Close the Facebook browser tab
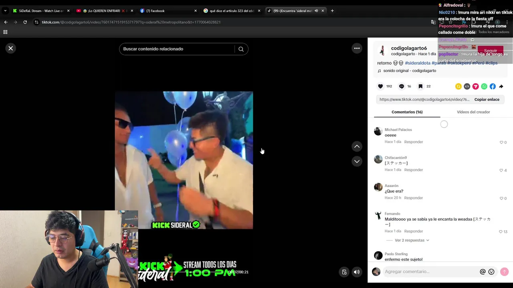Image resolution: width=513 pixels, height=288 pixels. click(x=196, y=11)
